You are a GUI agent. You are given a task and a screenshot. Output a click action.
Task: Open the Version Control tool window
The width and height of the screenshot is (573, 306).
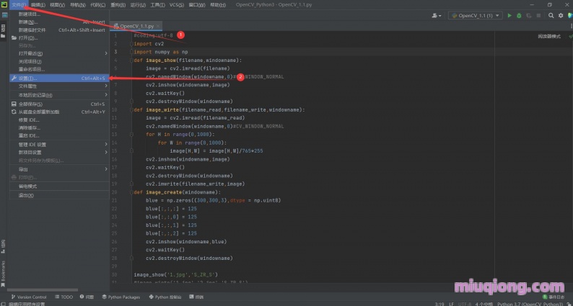(29, 297)
